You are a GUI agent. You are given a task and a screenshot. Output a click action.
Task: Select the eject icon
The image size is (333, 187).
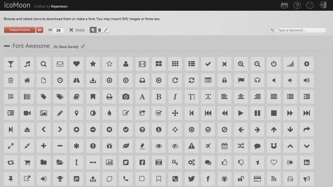coord(27,129)
